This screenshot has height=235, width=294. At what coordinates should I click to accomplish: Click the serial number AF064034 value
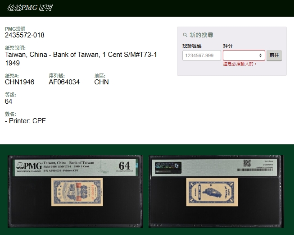64,82
